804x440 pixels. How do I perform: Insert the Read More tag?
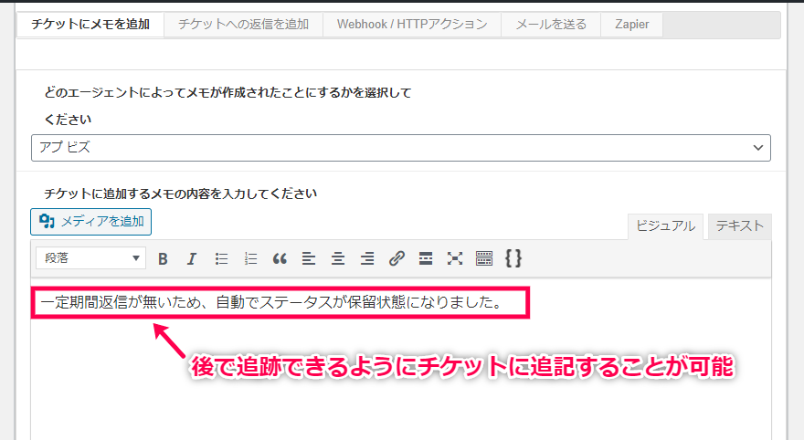426,258
